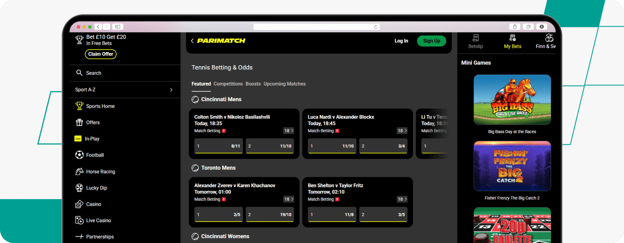The width and height of the screenshot is (624, 243).
Task: Click the Finn & Sw clover icon
Action: [549, 38]
